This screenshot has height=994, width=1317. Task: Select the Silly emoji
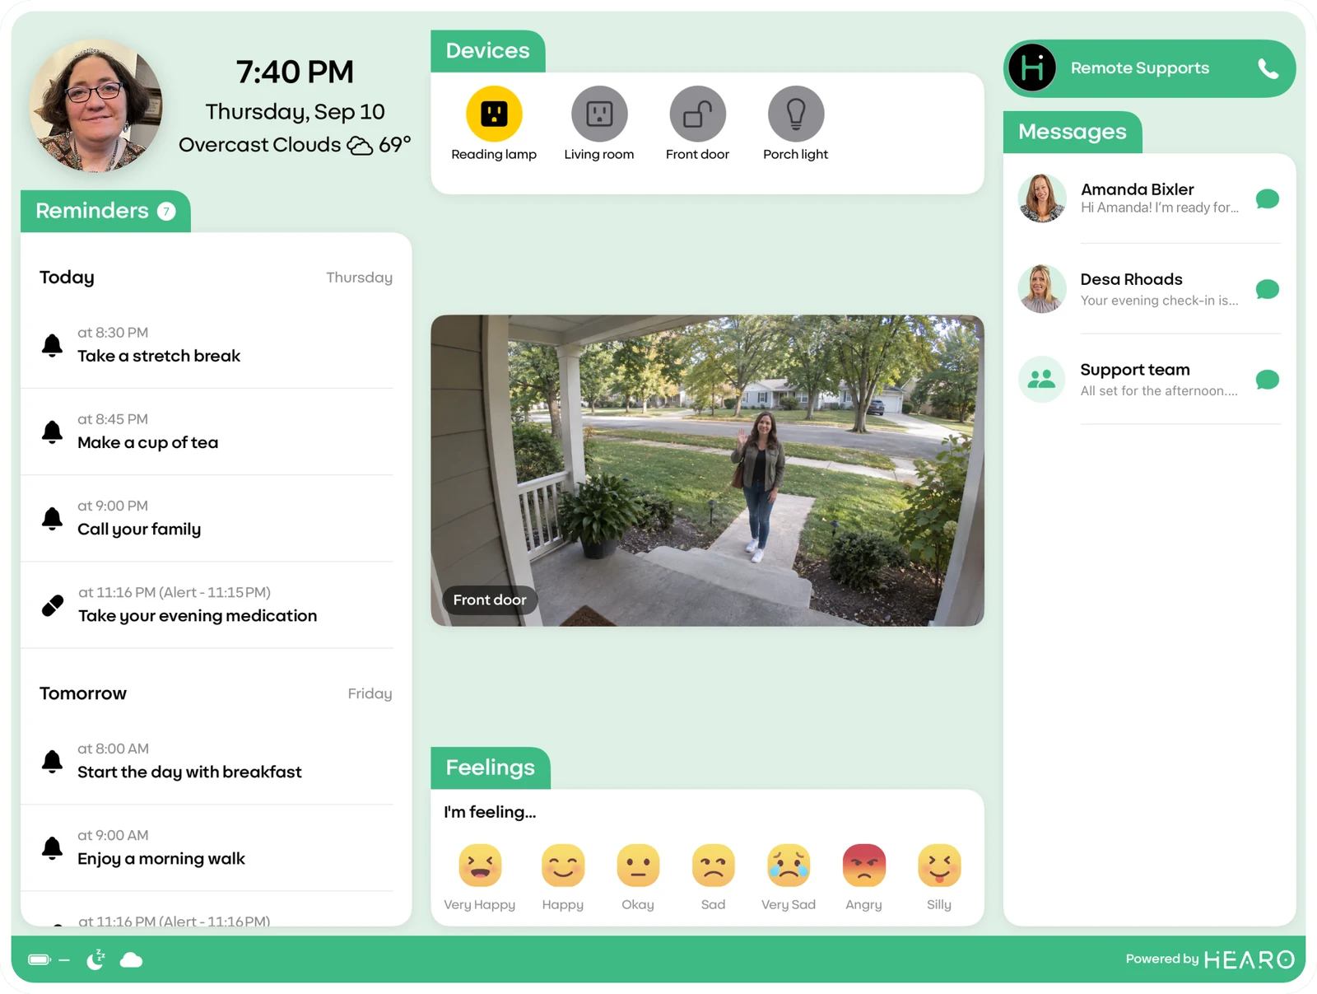point(939,866)
